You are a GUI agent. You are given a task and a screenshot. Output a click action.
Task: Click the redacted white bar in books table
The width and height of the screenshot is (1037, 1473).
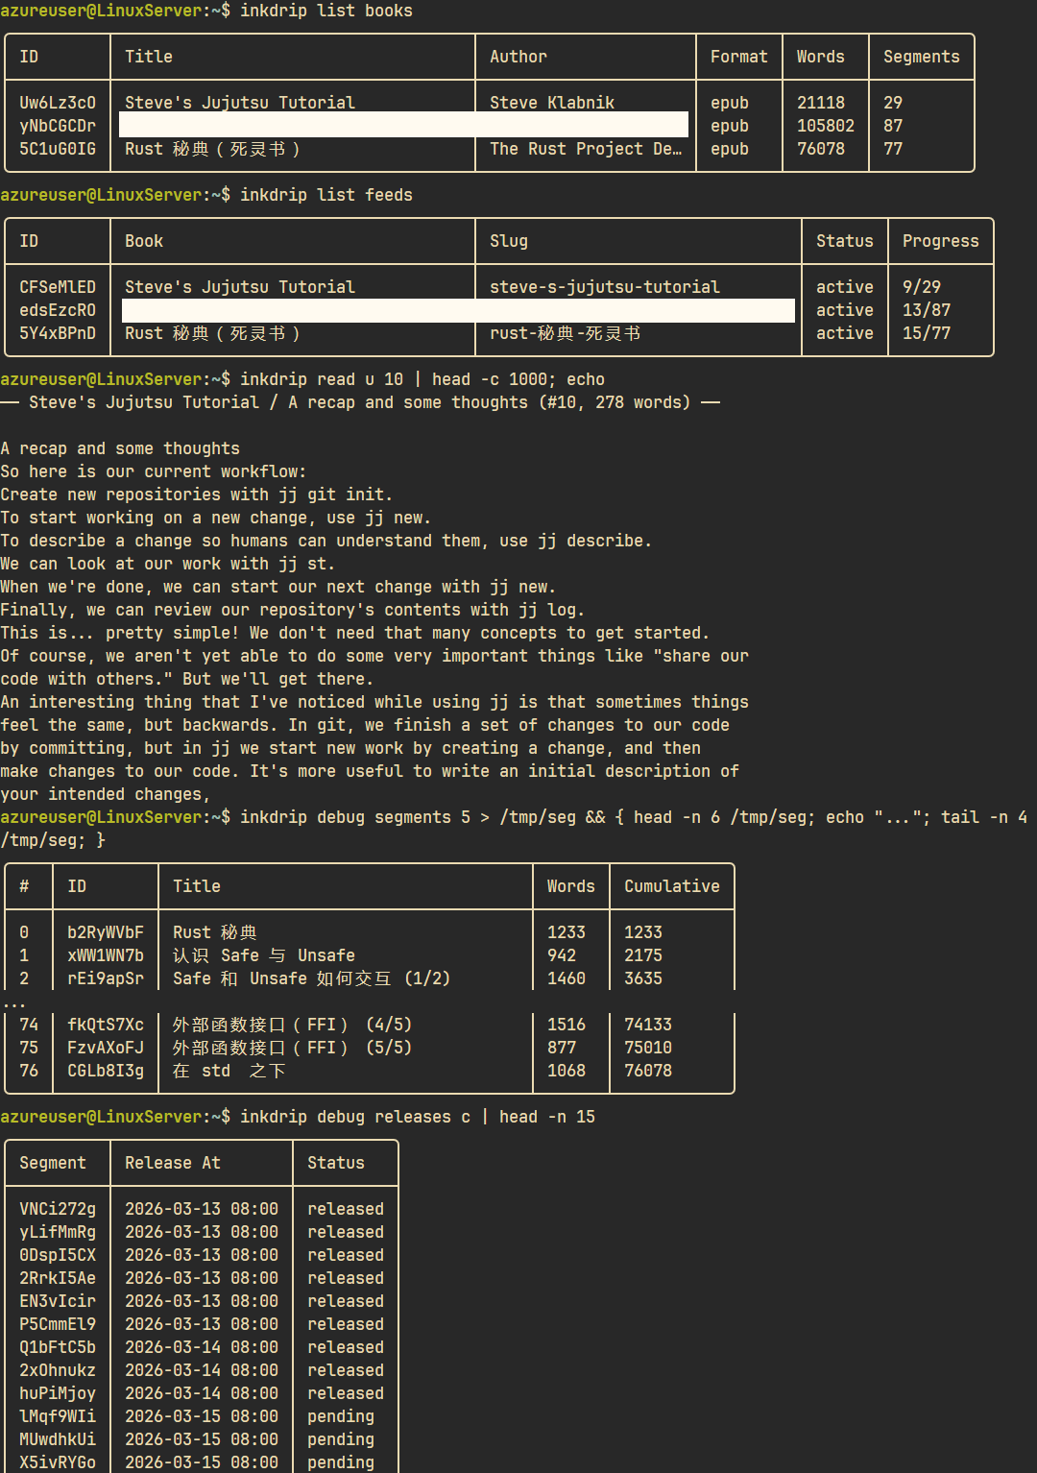403,125
